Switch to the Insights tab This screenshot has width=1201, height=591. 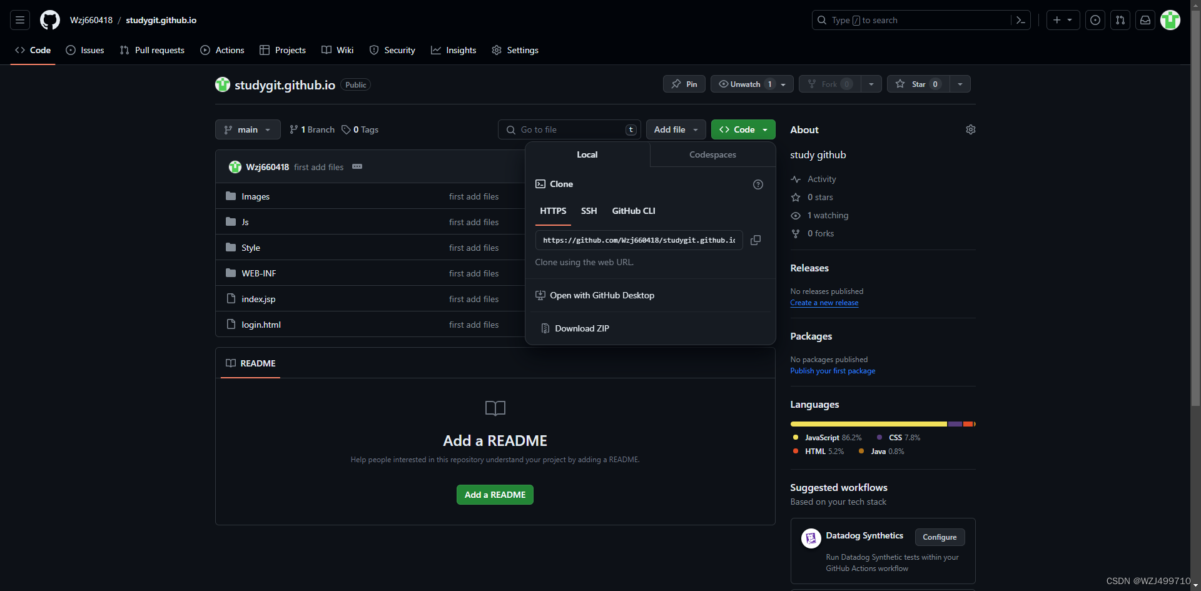(454, 50)
